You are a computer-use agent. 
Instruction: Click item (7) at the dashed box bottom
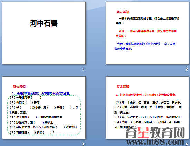(x=32, y=132)
